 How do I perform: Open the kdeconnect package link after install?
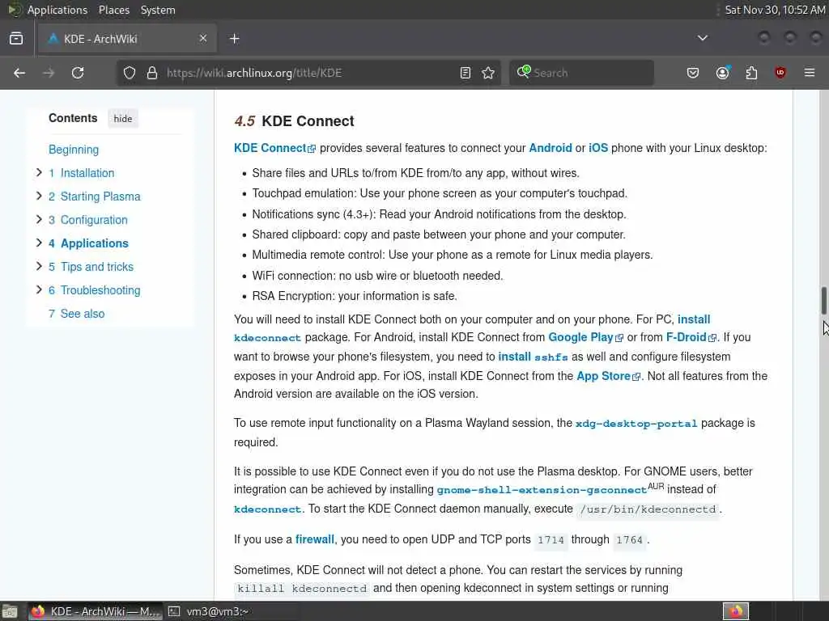tap(267, 338)
